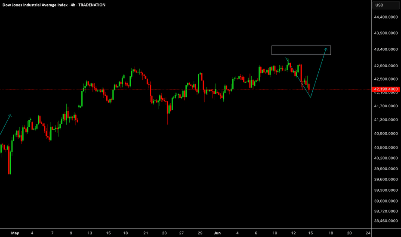Click the date 6 on time axis

tap(256, 233)
